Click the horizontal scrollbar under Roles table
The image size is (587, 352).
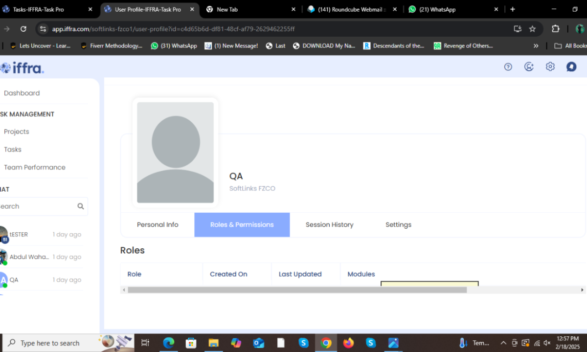click(x=297, y=290)
